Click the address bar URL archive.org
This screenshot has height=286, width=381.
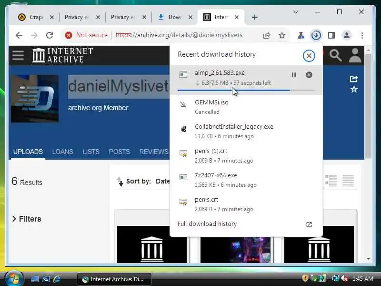[179, 35]
